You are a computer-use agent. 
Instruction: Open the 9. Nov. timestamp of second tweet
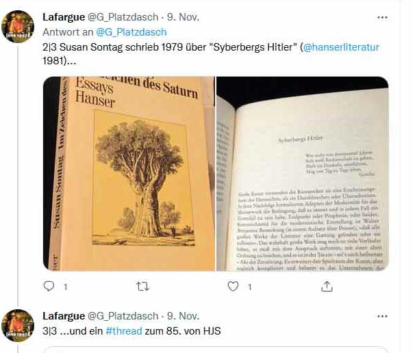(x=183, y=316)
